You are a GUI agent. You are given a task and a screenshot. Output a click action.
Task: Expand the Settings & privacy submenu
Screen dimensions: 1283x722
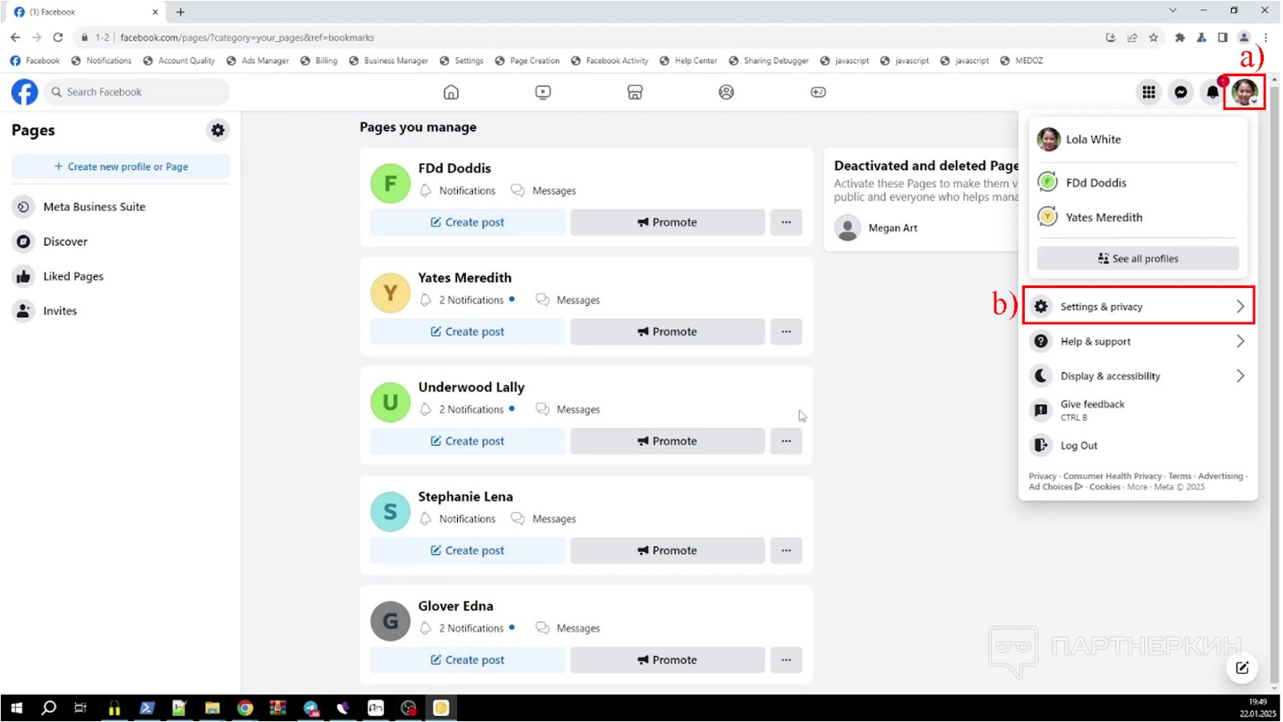[x=1137, y=306]
